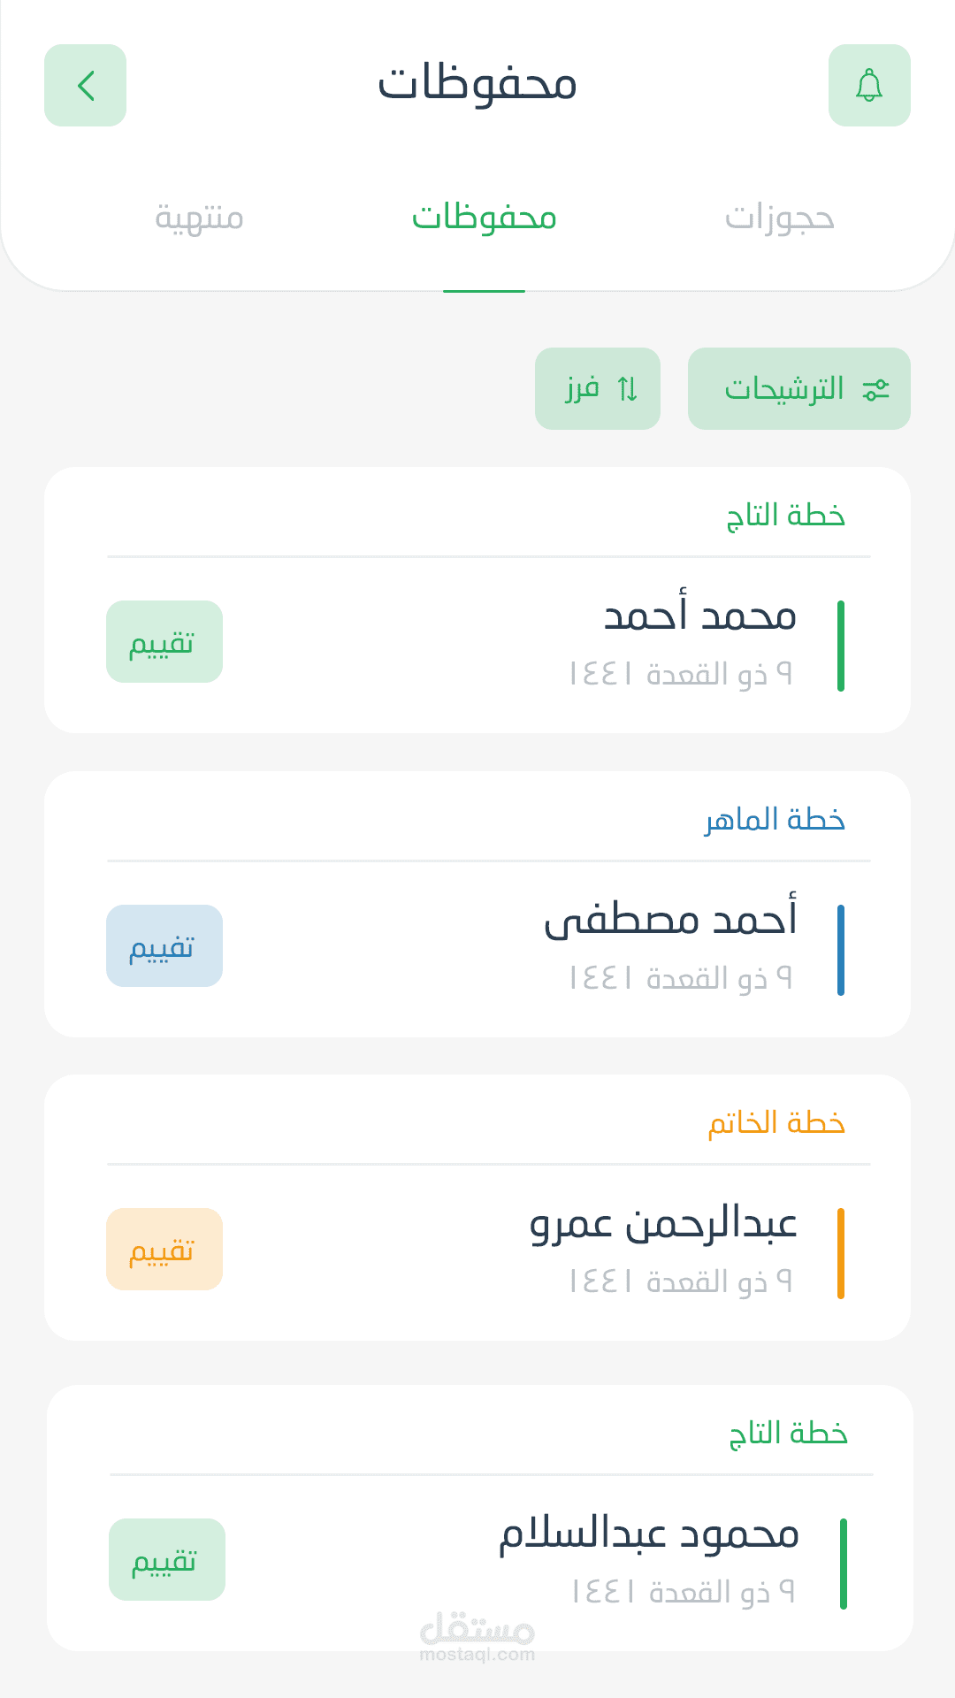Open the محمد أحمد name entry
955x1698 pixels.
coord(699,616)
